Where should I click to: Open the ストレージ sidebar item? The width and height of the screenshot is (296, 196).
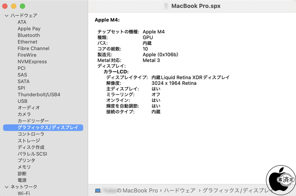29,141
